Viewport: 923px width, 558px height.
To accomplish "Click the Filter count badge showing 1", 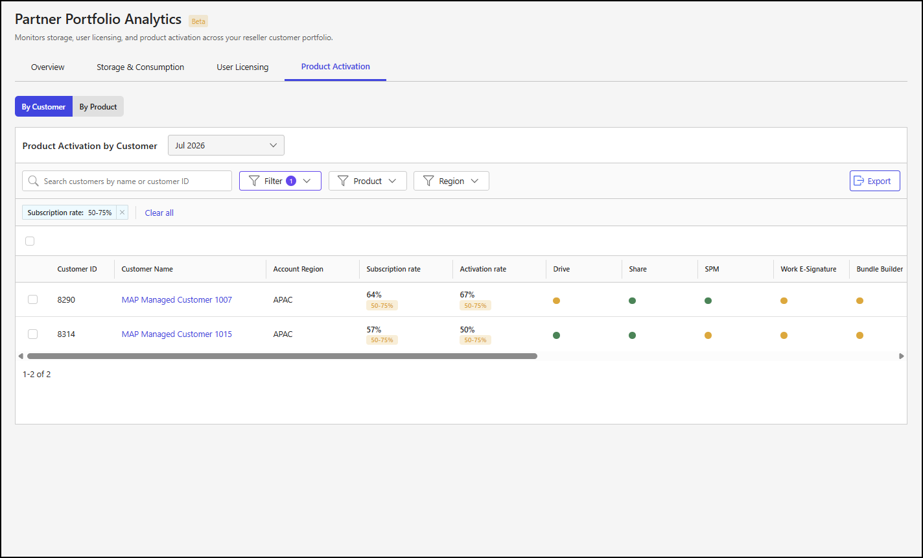I will coord(291,181).
